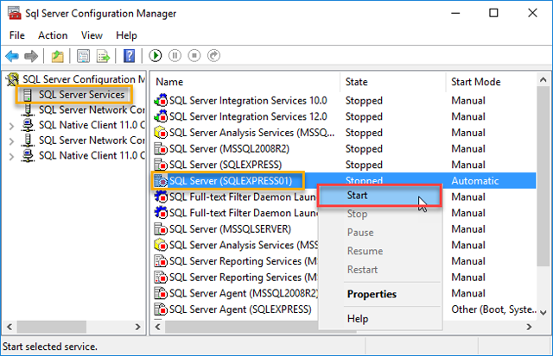Click the icon of SQL Server (SQLEXPRESS)
Viewport: 553px width, 356px height.
coord(161,165)
